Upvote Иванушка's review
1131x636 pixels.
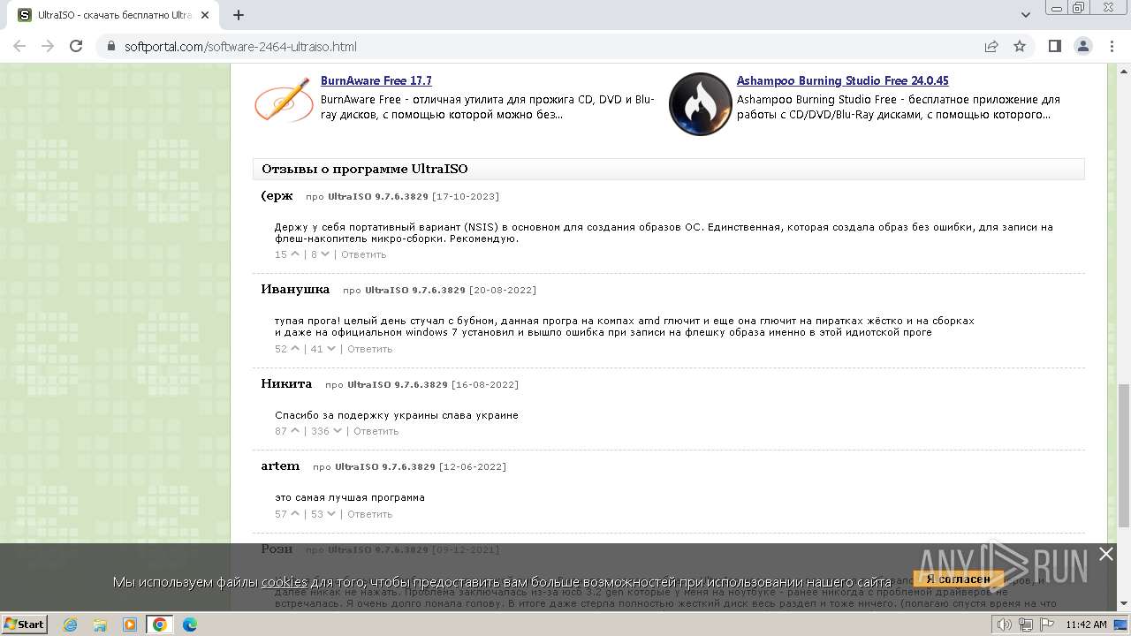coord(295,349)
